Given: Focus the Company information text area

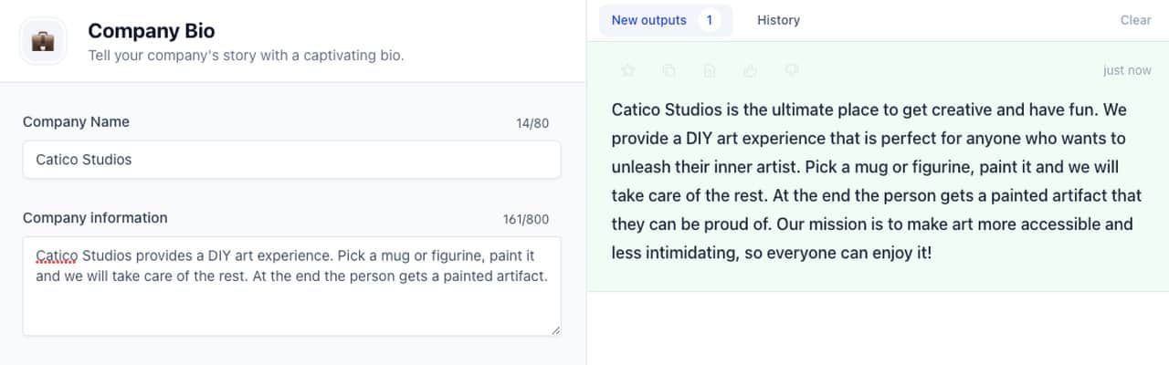Looking at the screenshot, I should [291, 301].
